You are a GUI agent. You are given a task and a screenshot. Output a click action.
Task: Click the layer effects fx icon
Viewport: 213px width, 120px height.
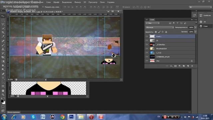point(171,66)
